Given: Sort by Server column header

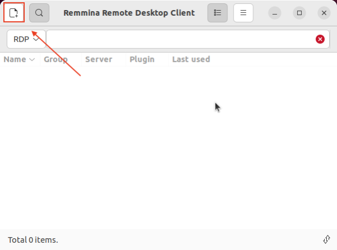Looking at the screenshot, I should click(103, 59).
